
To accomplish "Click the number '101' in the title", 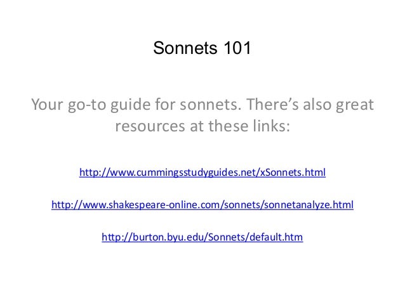I will pyautogui.click(x=236, y=48).
